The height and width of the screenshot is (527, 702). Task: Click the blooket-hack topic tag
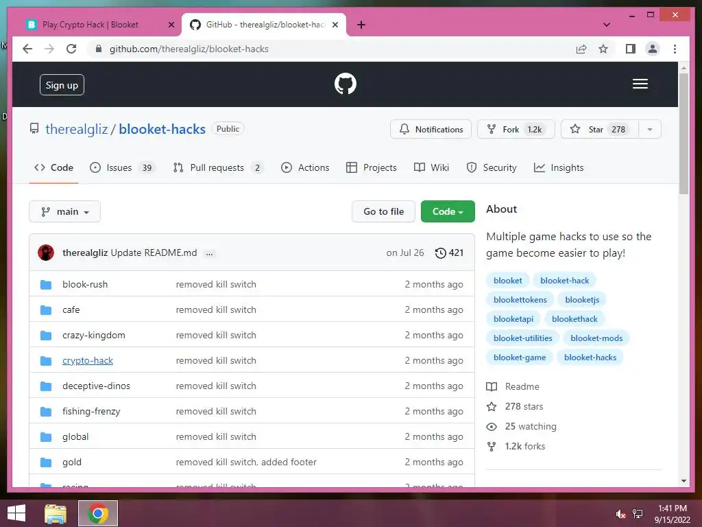565,281
